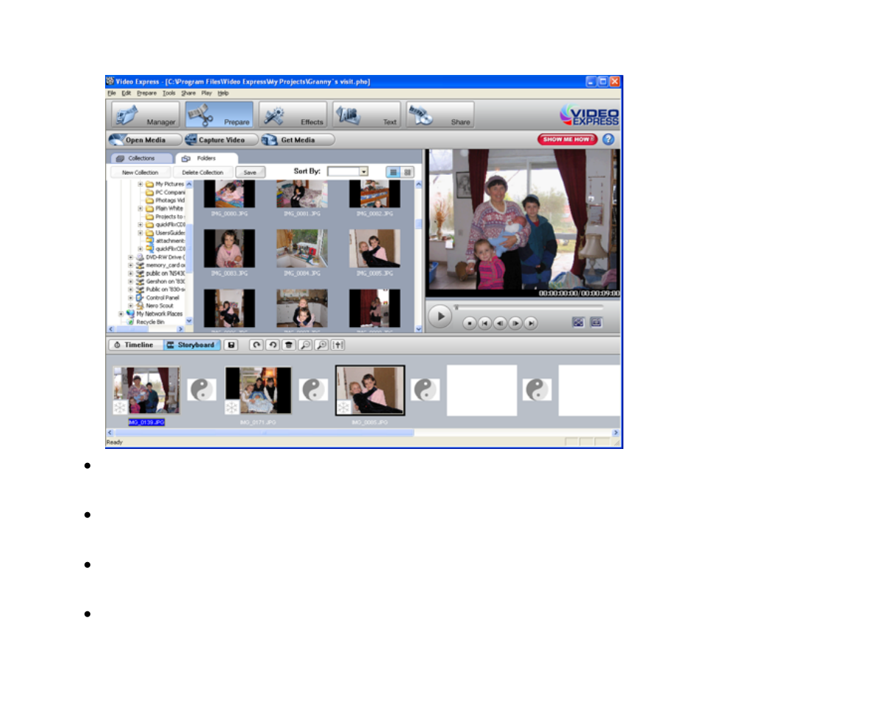Open the Prepare menu

pos(146,93)
